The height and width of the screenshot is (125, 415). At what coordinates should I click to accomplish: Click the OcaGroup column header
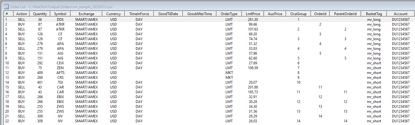(298, 14)
